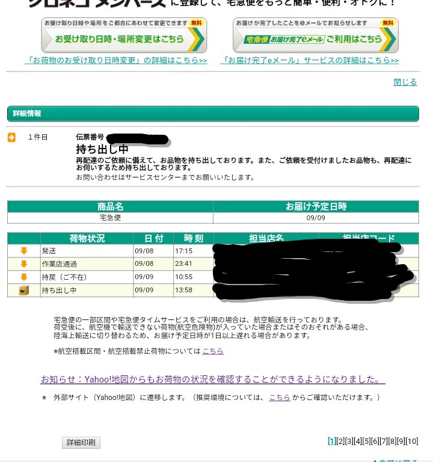Click the お受け取り日時・場所変更はこちら banner

[124, 35]
